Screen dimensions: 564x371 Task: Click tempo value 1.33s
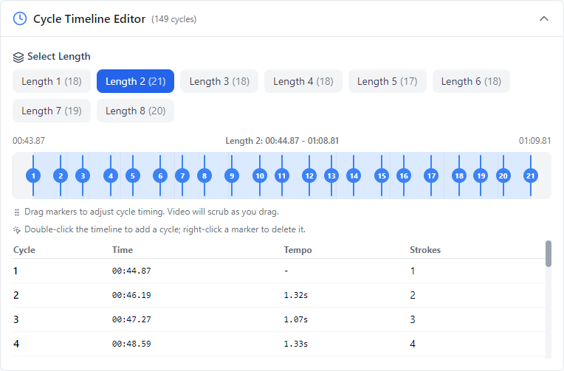pos(296,344)
